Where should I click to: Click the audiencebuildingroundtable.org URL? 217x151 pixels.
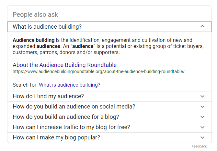98,71
